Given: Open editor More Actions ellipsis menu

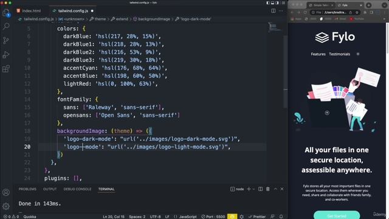Looking at the screenshot, I should click(281, 11).
